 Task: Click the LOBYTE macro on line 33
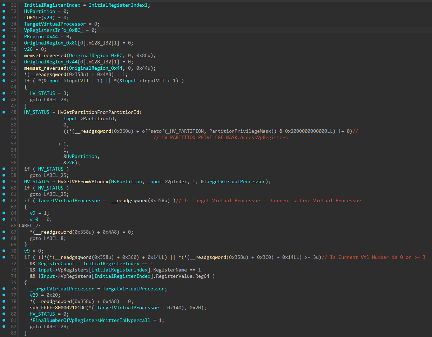(33, 18)
